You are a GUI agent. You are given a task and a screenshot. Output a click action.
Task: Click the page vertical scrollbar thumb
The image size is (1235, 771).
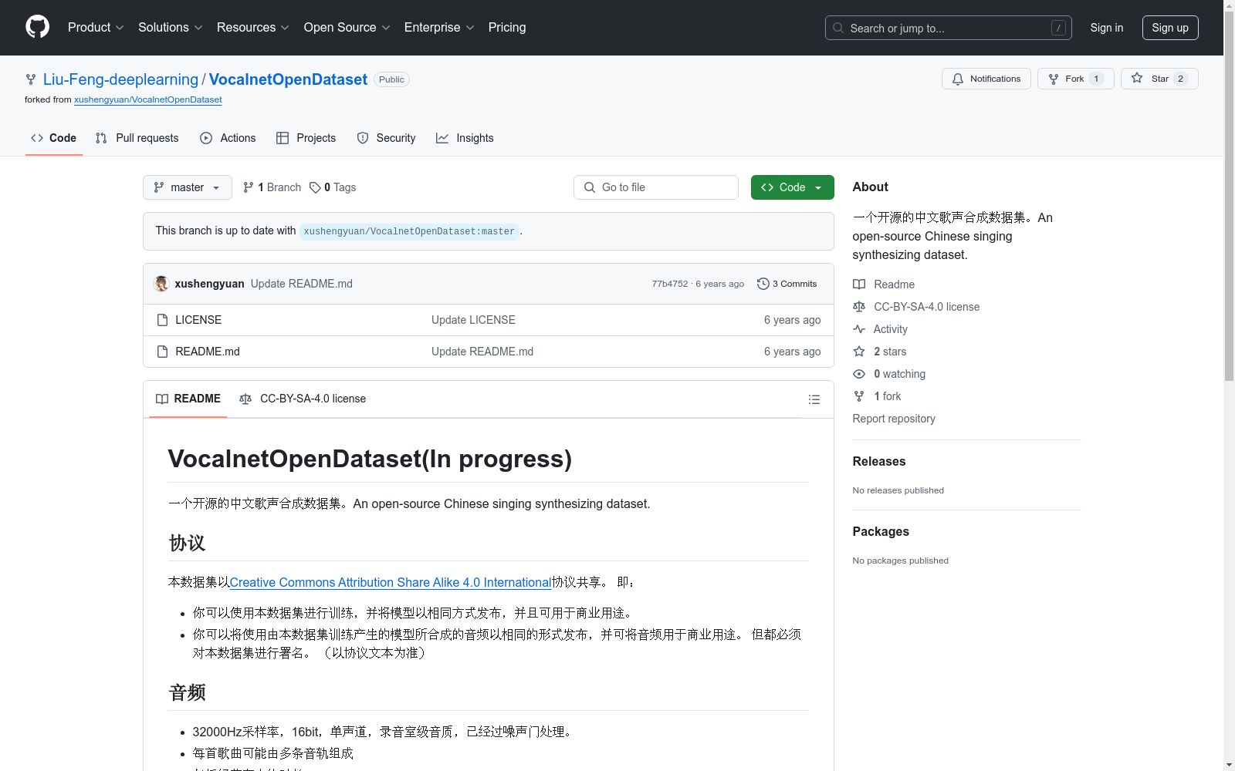tap(1229, 196)
